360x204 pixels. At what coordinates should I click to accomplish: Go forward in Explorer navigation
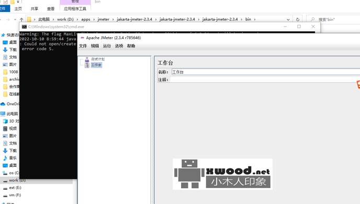coord(8,19)
